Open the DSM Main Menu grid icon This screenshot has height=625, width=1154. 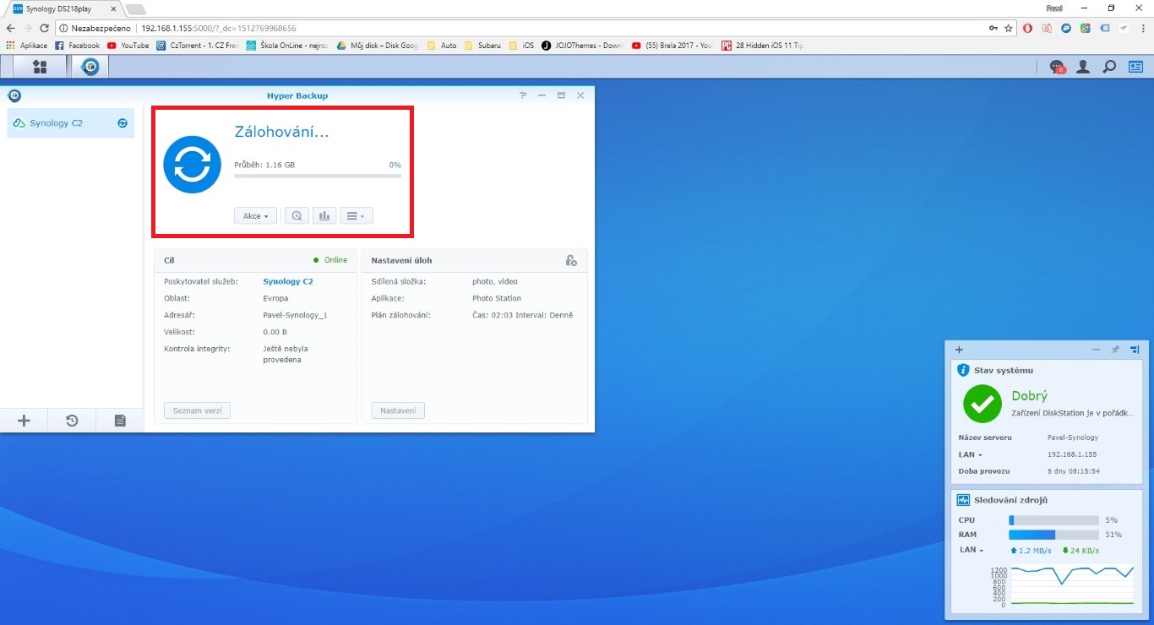pyautogui.click(x=39, y=67)
